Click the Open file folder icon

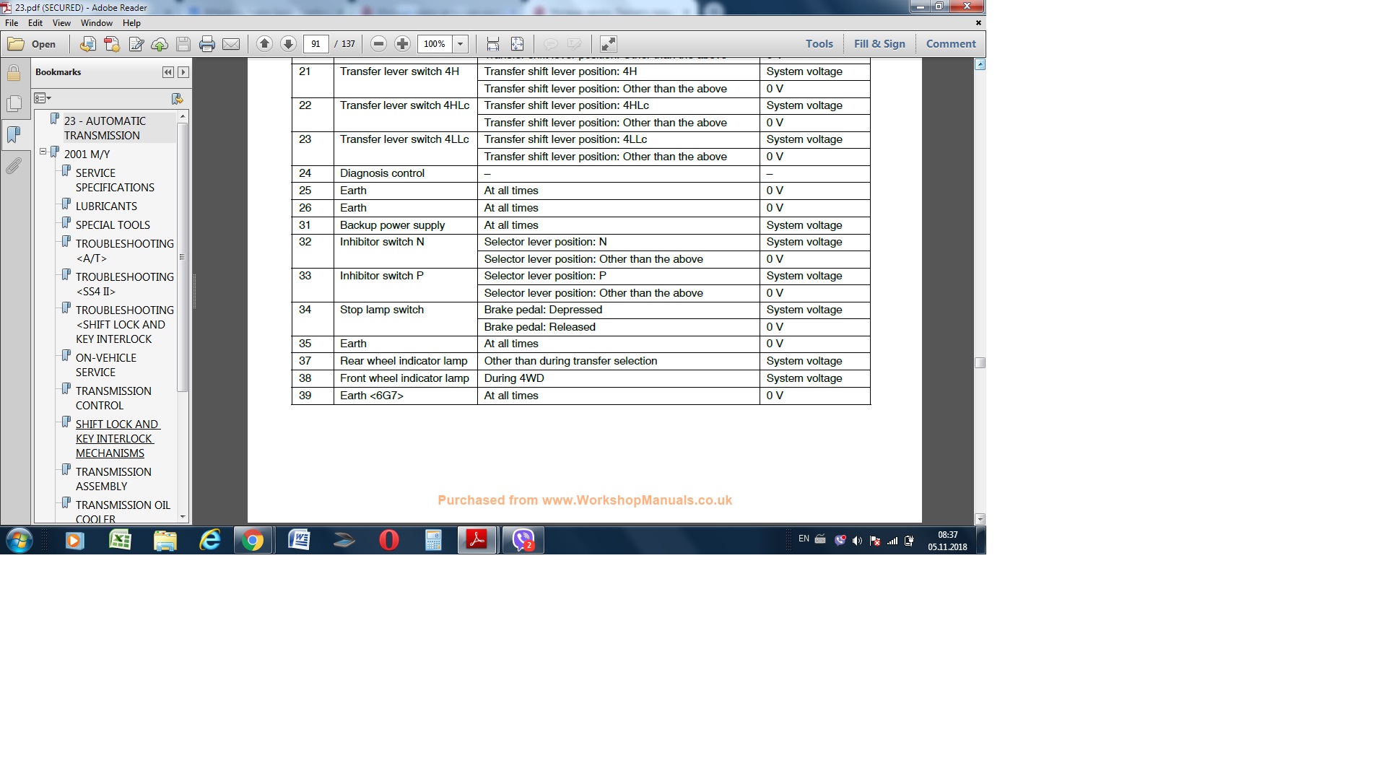16,44
